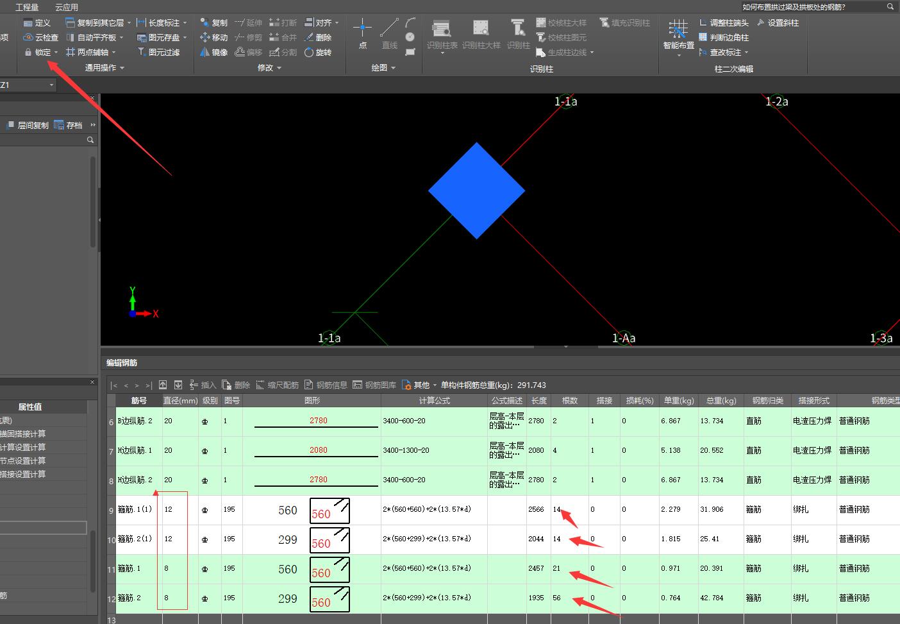Go to last rebar record
The image size is (900, 624).
point(149,385)
